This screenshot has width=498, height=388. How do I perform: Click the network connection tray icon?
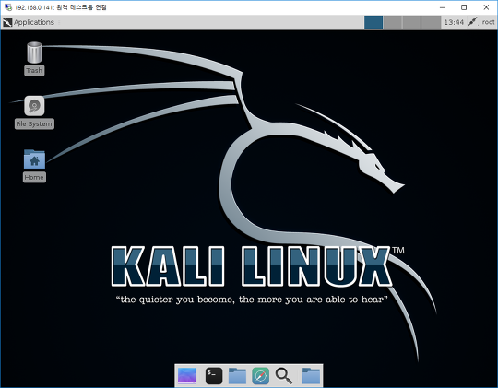coord(472,22)
